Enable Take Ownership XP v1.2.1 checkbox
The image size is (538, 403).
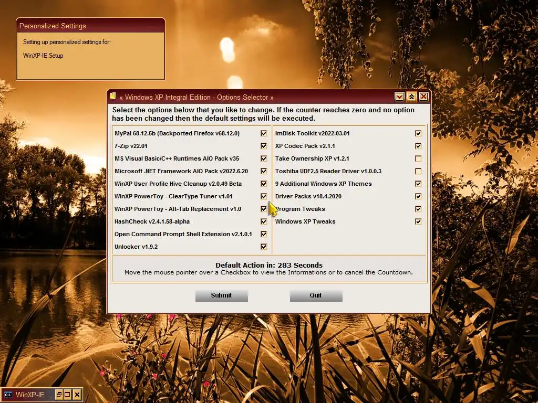[418, 158]
